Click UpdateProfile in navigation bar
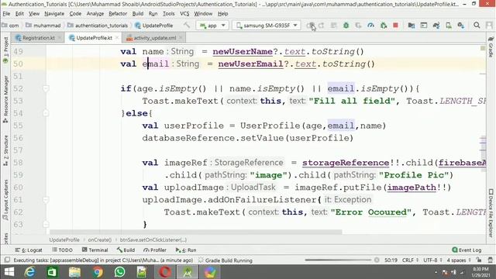This screenshot has width=496, height=279. (153, 26)
